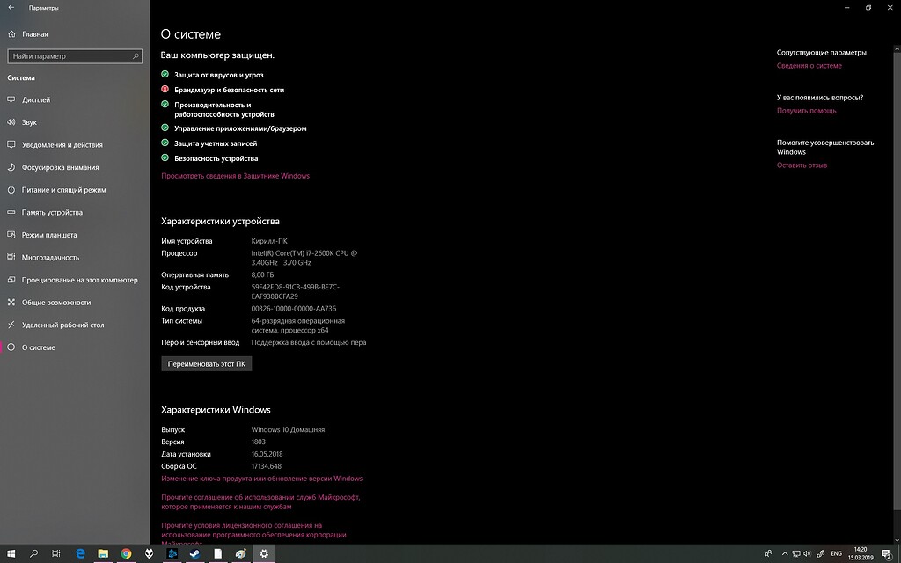Open taskbar search magnifier
Screen dimensions: 901x563
coord(33,554)
